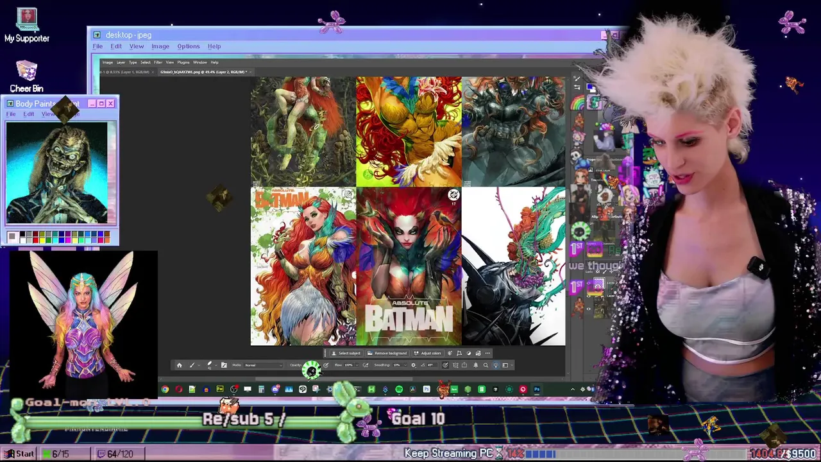Open File menu in desktop-jpeg window
Image resolution: width=821 pixels, height=462 pixels.
point(97,46)
